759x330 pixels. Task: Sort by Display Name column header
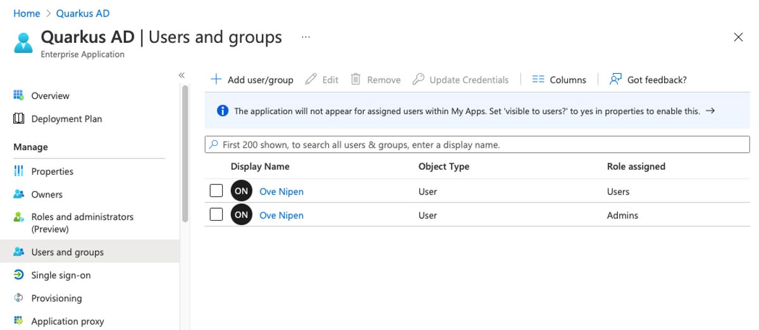point(260,167)
